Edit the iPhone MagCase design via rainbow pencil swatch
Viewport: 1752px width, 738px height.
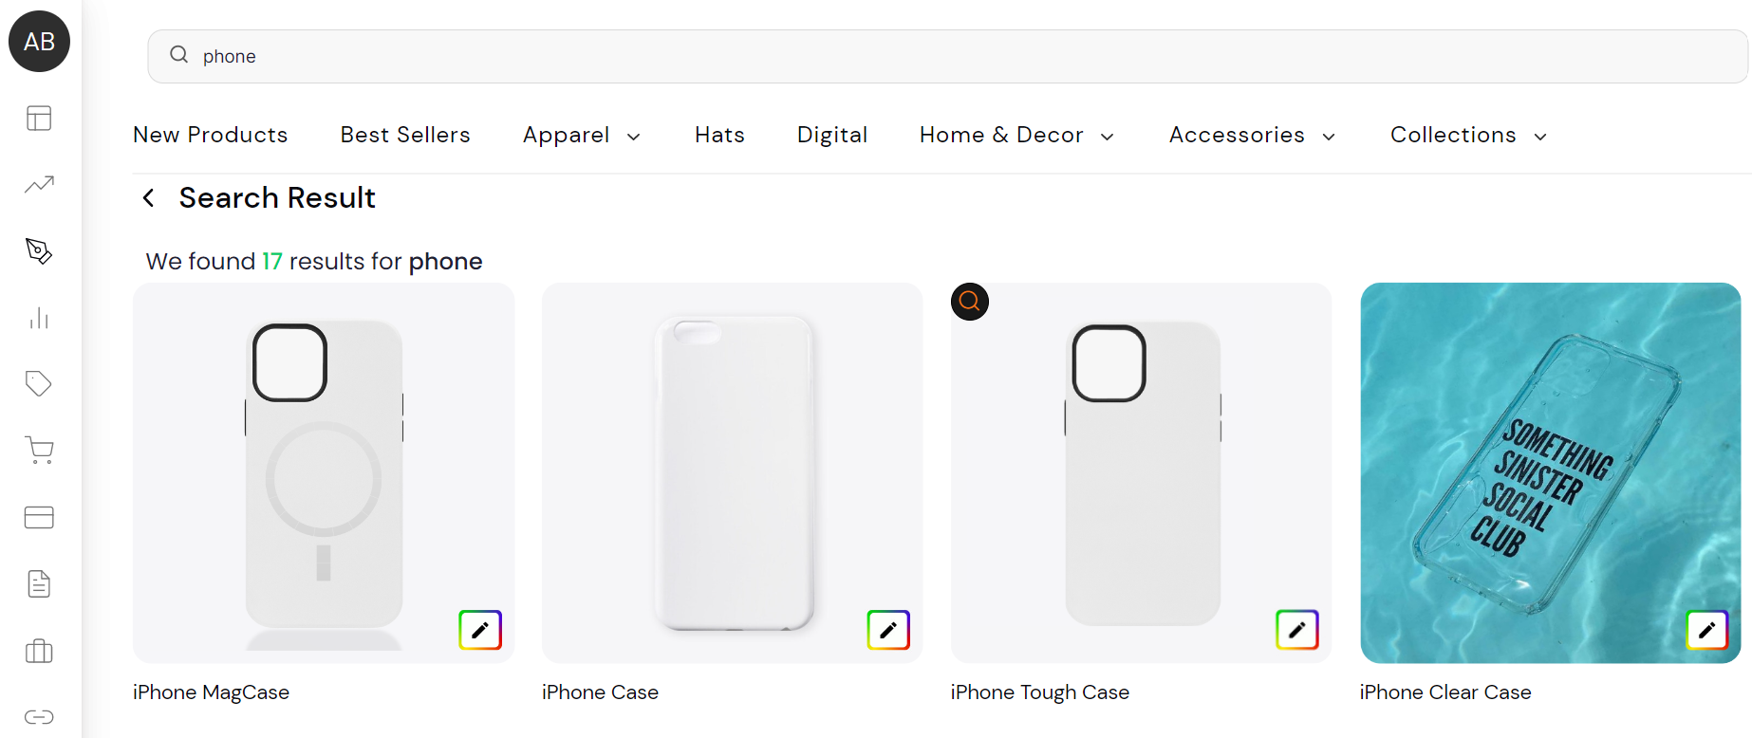479,629
